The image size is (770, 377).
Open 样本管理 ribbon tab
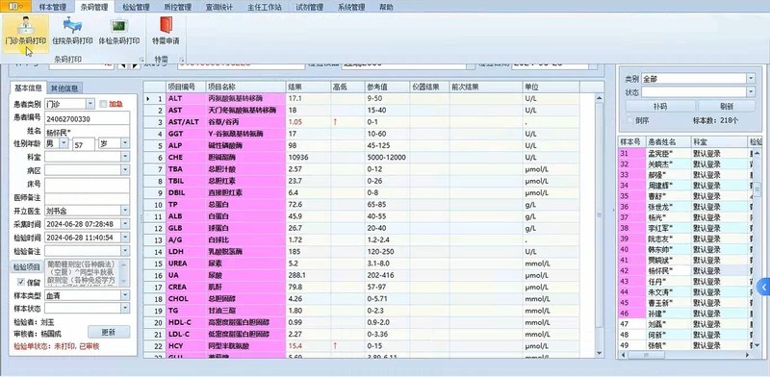coord(53,8)
